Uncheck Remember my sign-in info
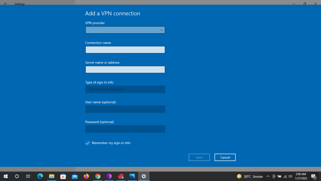The width and height of the screenshot is (321, 181). click(x=88, y=143)
